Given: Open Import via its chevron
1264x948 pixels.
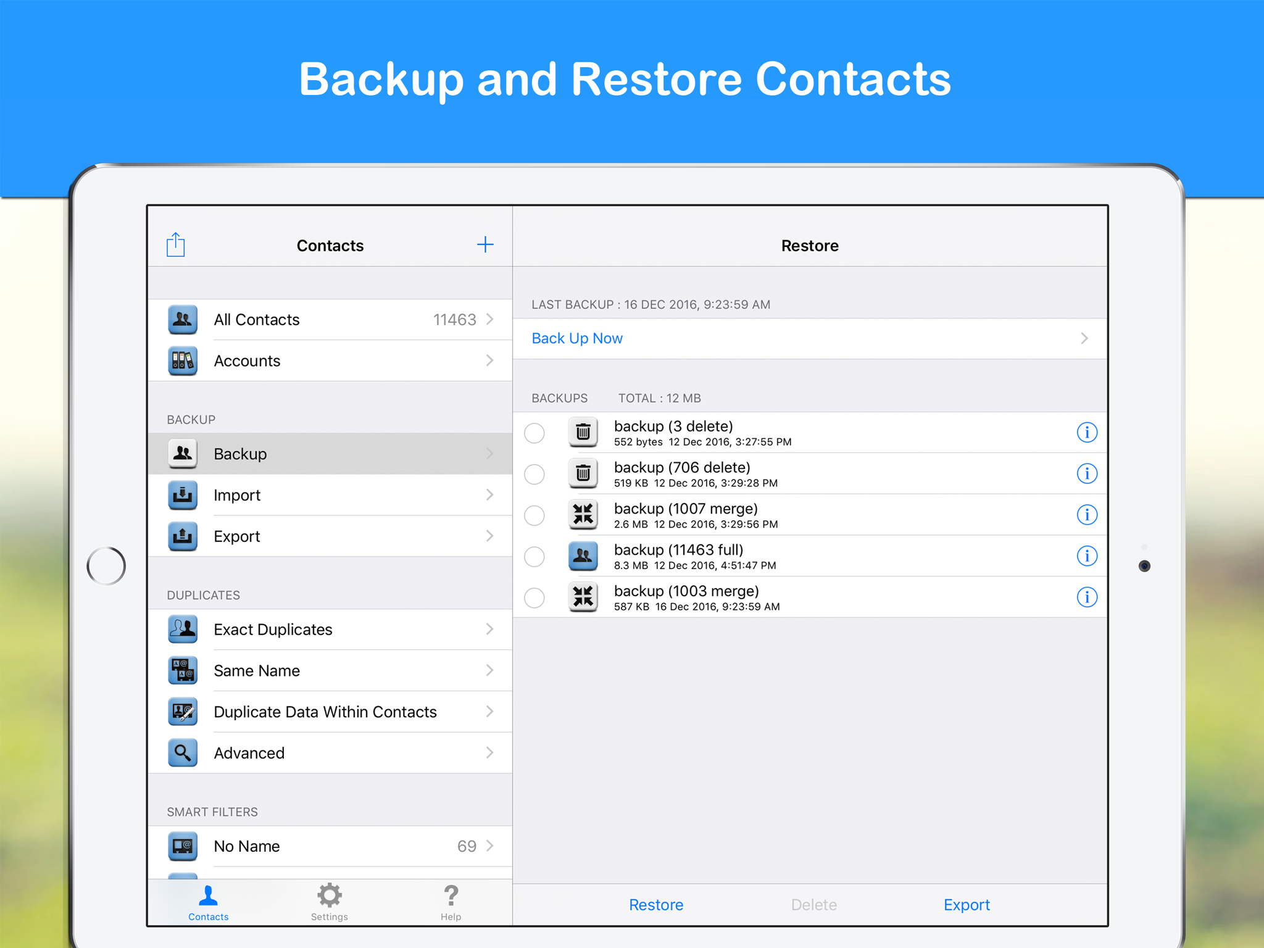Looking at the screenshot, I should (x=489, y=495).
